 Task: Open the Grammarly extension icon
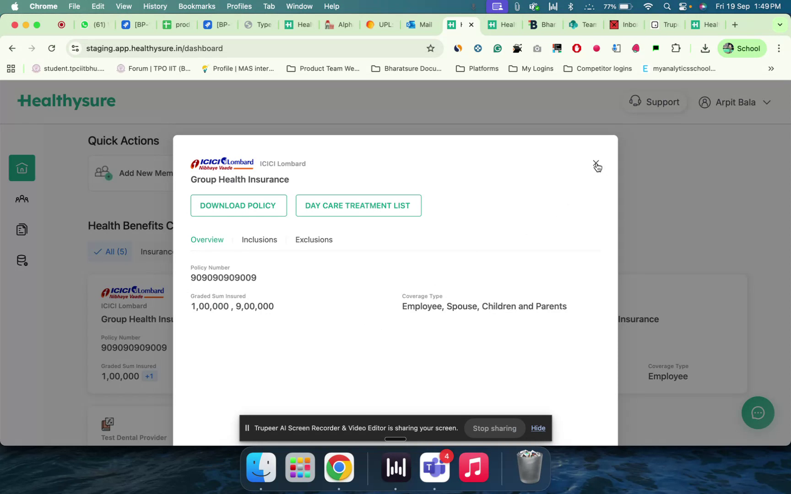coord(498,48)
